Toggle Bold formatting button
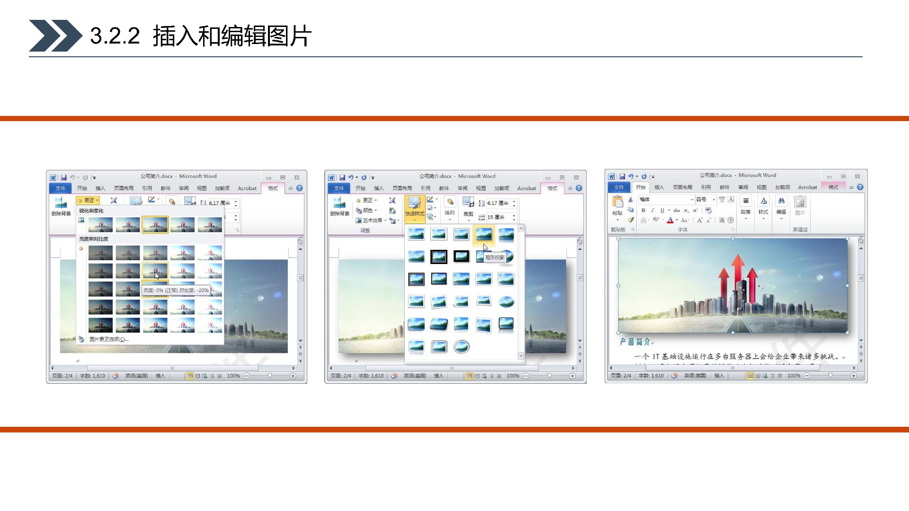The height and width of the screenshot is (511, 909). (x=643, y=211)
